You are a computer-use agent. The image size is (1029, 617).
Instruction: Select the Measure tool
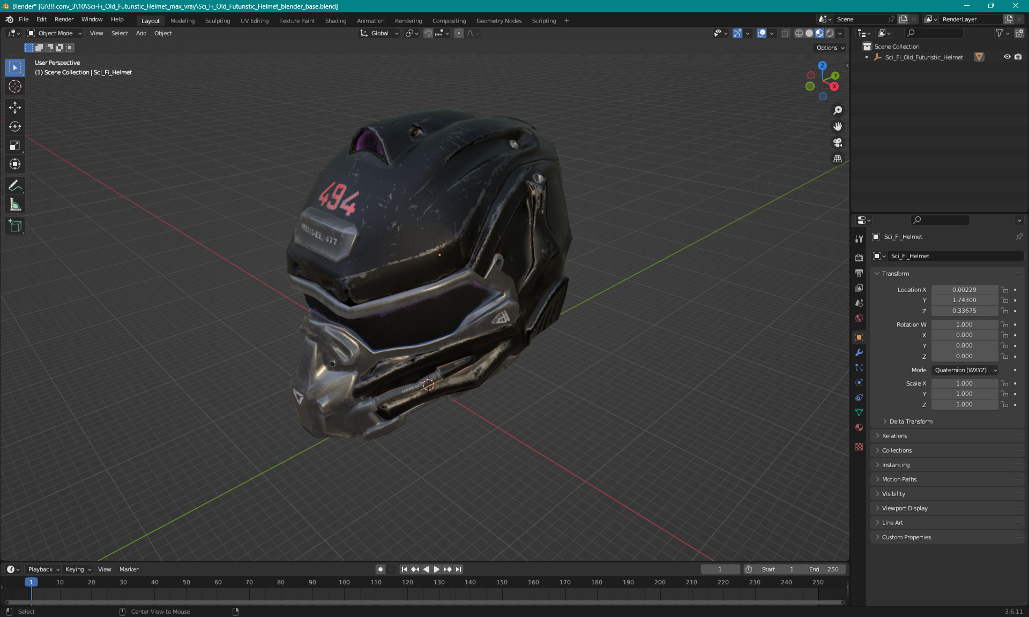click(15, 205)
